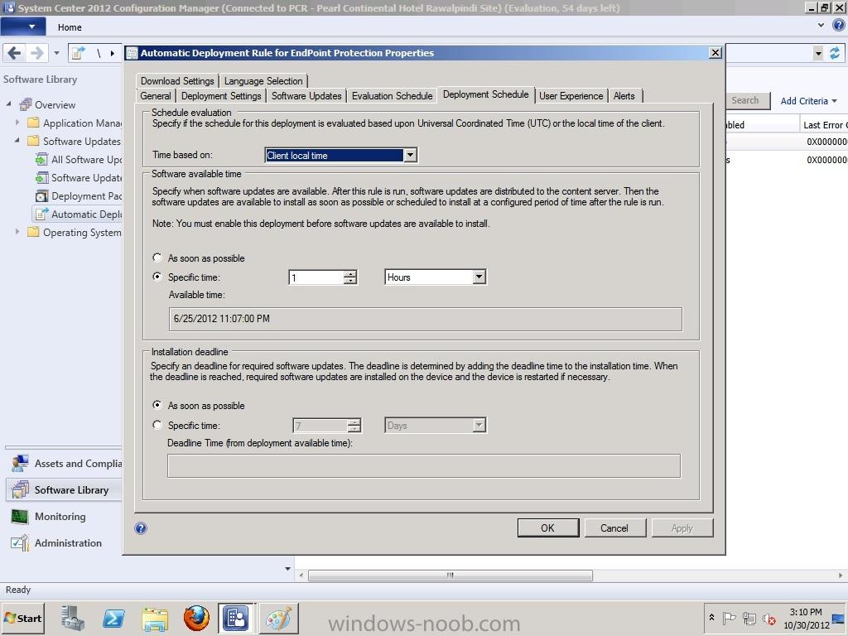Click the Administration workspace icon

[x=20, y=543]
